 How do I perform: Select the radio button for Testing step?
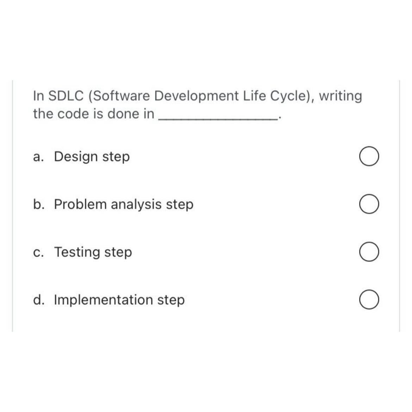(369, 252)
